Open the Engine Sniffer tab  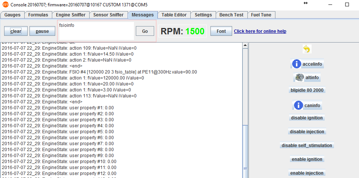[71, 15]
